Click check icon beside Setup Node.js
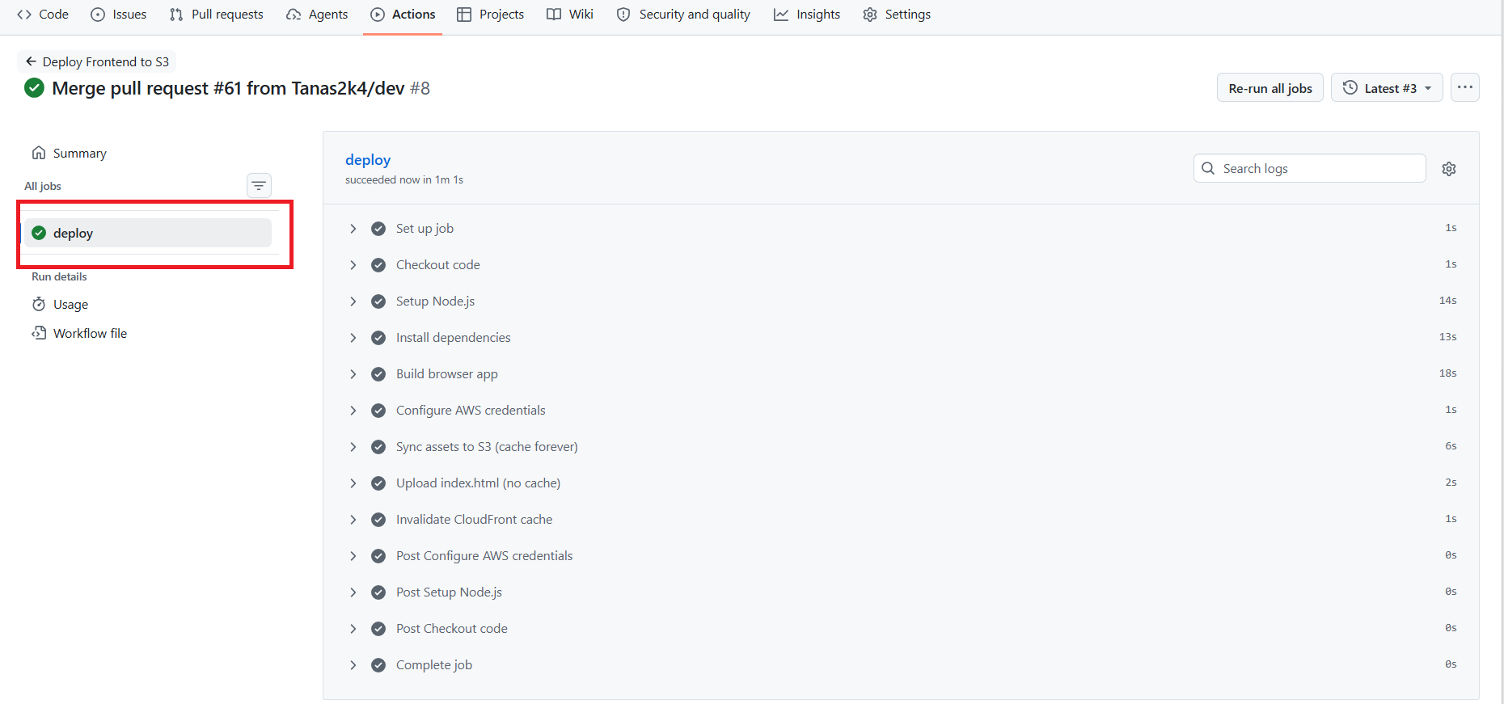This screenshot has height=704, width=1504. (x=378, y=301)
